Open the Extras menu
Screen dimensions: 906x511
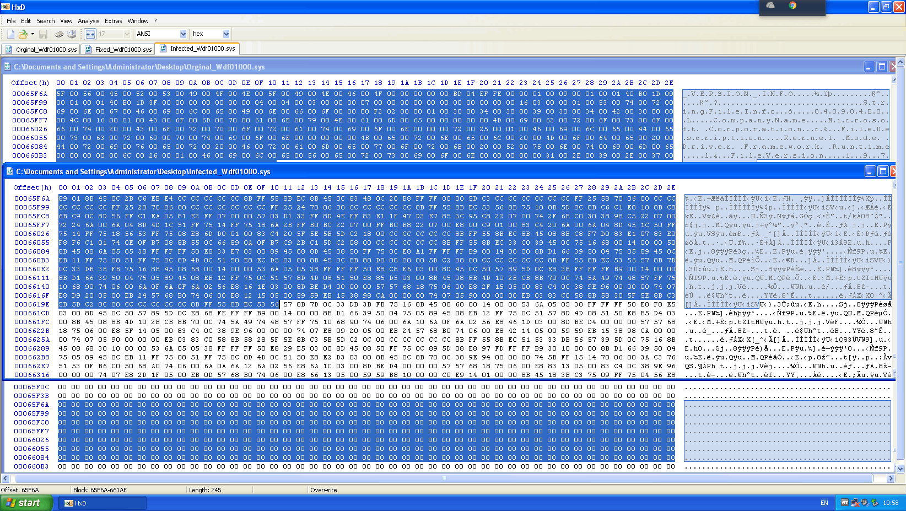[x=114, y=21]
